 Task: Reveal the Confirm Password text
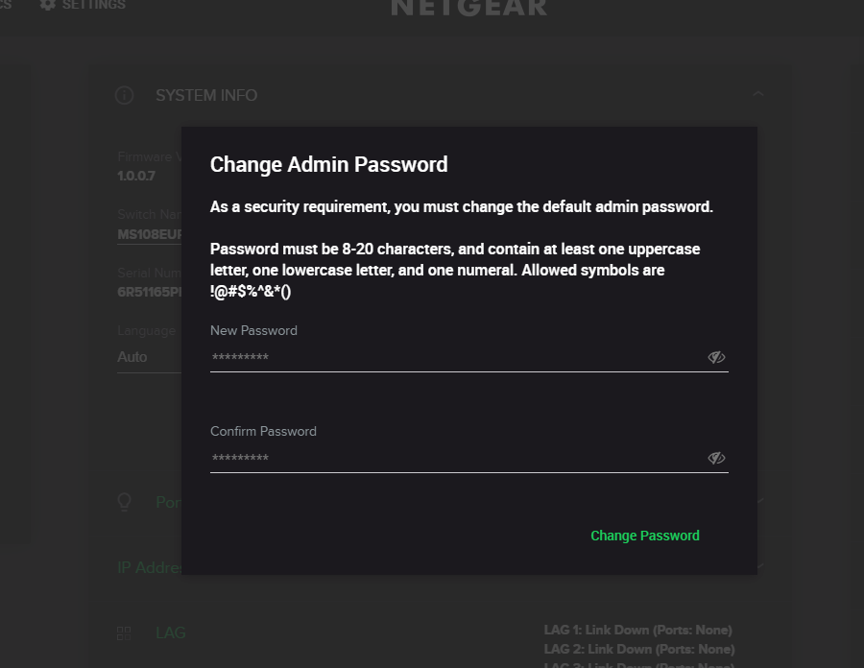point(716,458)
